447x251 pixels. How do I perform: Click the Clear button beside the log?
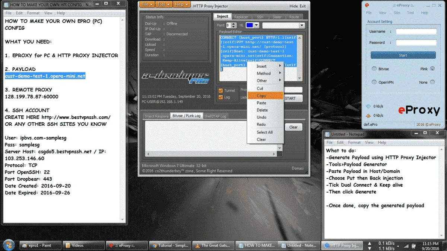[294, 127]
